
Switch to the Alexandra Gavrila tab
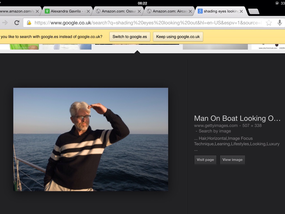point(65,11)
